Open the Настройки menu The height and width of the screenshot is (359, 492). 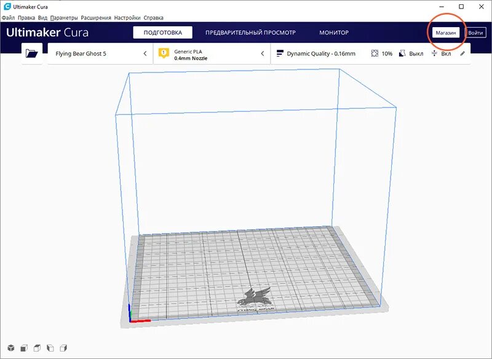point(127,18)
